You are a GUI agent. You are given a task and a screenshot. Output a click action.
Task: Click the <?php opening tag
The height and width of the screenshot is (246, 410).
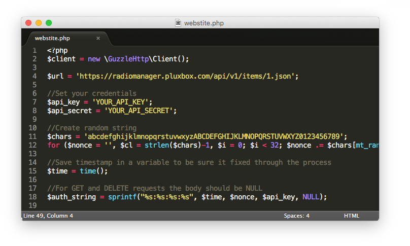57,50
